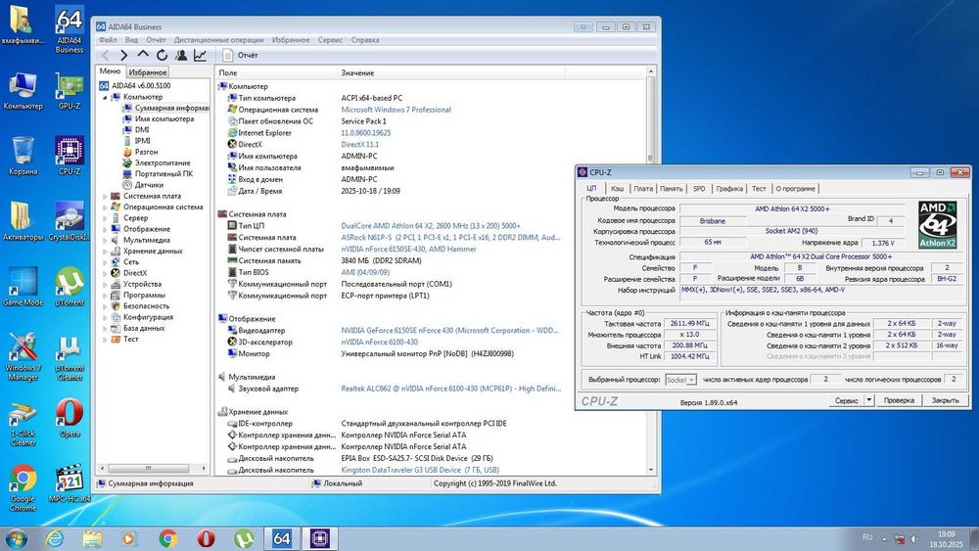Switch to the Графика tab in CPU-Z
This screenshot has height=551, width=979.
[x=729, y=189]
